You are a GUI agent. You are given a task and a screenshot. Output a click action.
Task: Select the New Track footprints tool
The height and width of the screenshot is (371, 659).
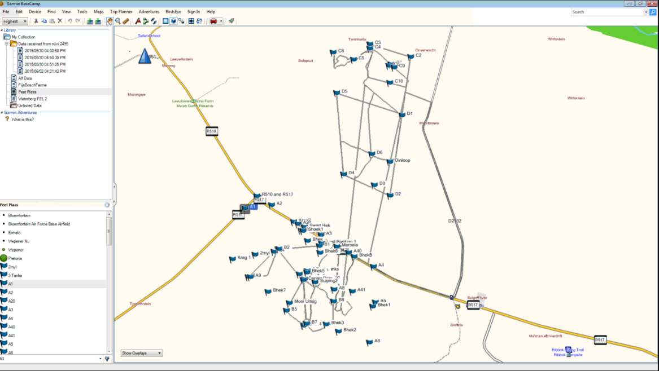(154, 21)
